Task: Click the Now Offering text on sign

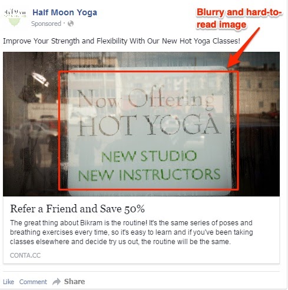Action: tap(146, 98)
